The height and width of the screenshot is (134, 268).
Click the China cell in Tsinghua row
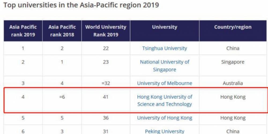pyautogui.click(x=233, y=49)
